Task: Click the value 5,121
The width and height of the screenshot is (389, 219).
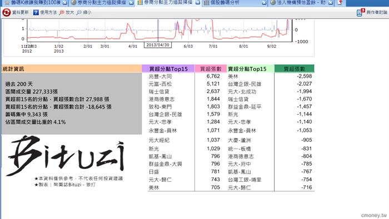Action: click(213, 84)
